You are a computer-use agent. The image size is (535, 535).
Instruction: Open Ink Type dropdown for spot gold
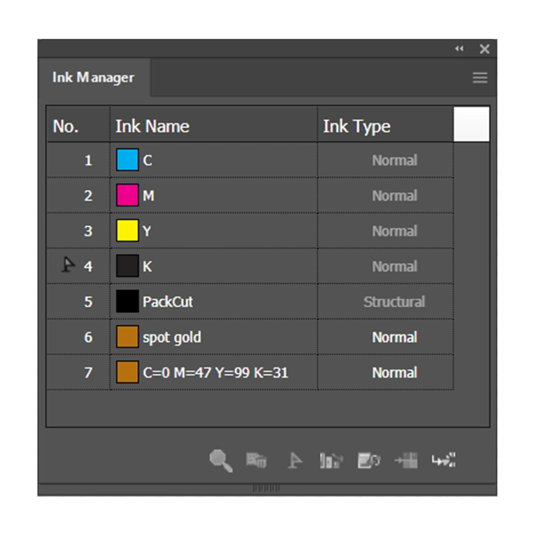395,337
